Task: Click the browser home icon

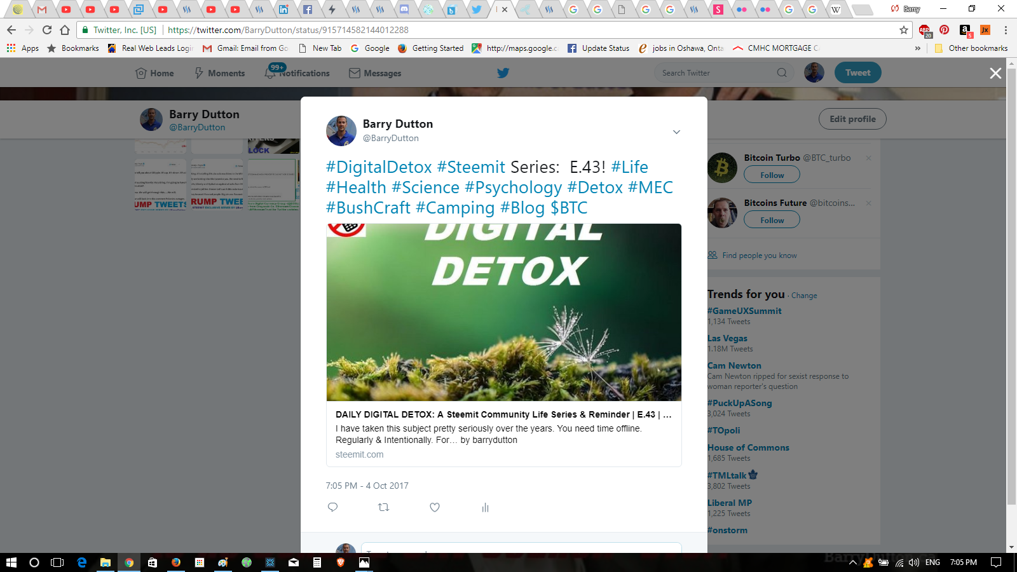Action: [x=65, y=30]
